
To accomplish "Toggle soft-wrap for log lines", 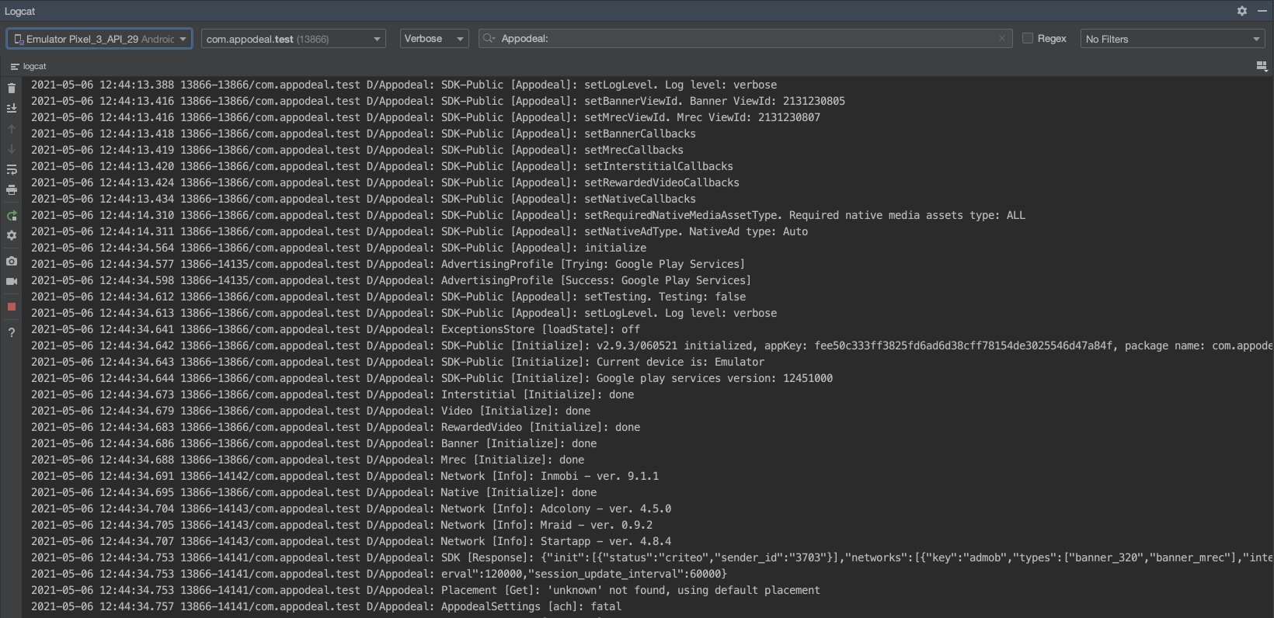I will click(x=12, y=169).
